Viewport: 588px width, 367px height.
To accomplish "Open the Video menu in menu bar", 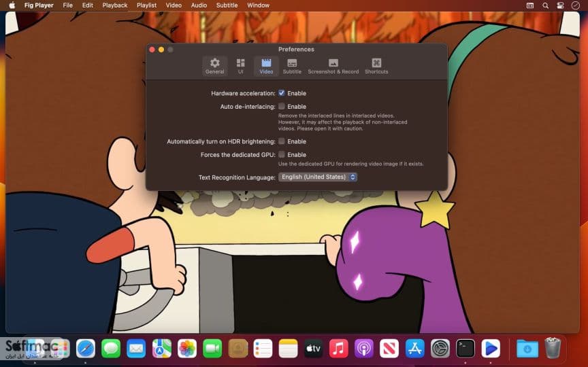I will pyautogui.click(x=174, y=5).
